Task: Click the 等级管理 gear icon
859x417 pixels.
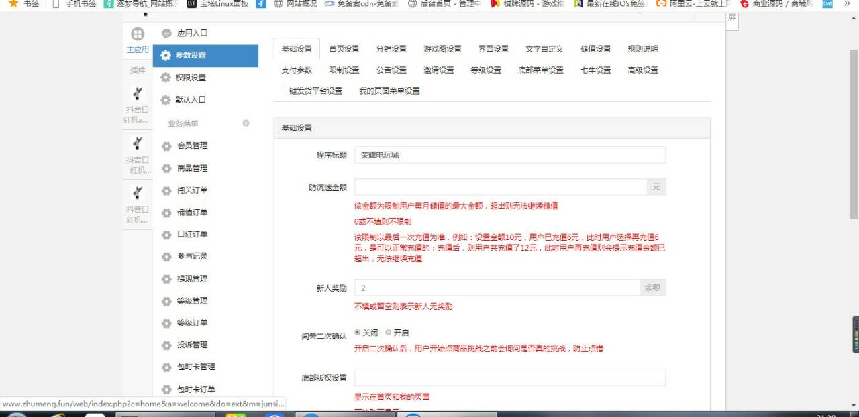Action: (x=166, y=301)
